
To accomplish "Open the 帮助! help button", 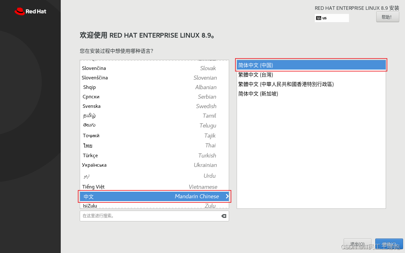I will pyautogui.click(x=388, y=17).
